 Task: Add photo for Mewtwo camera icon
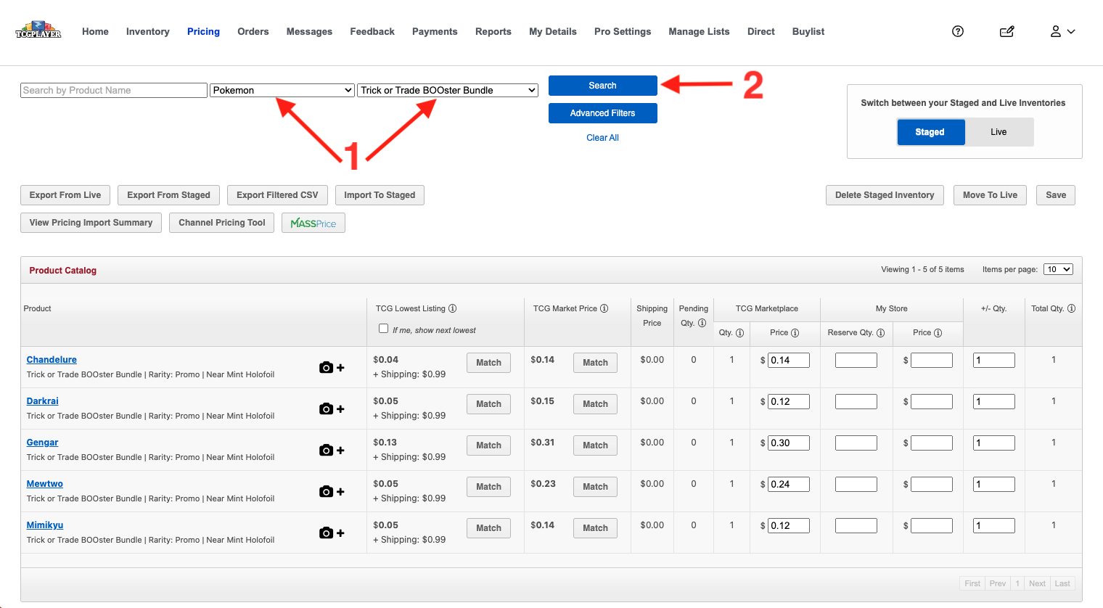click(332, 492)
